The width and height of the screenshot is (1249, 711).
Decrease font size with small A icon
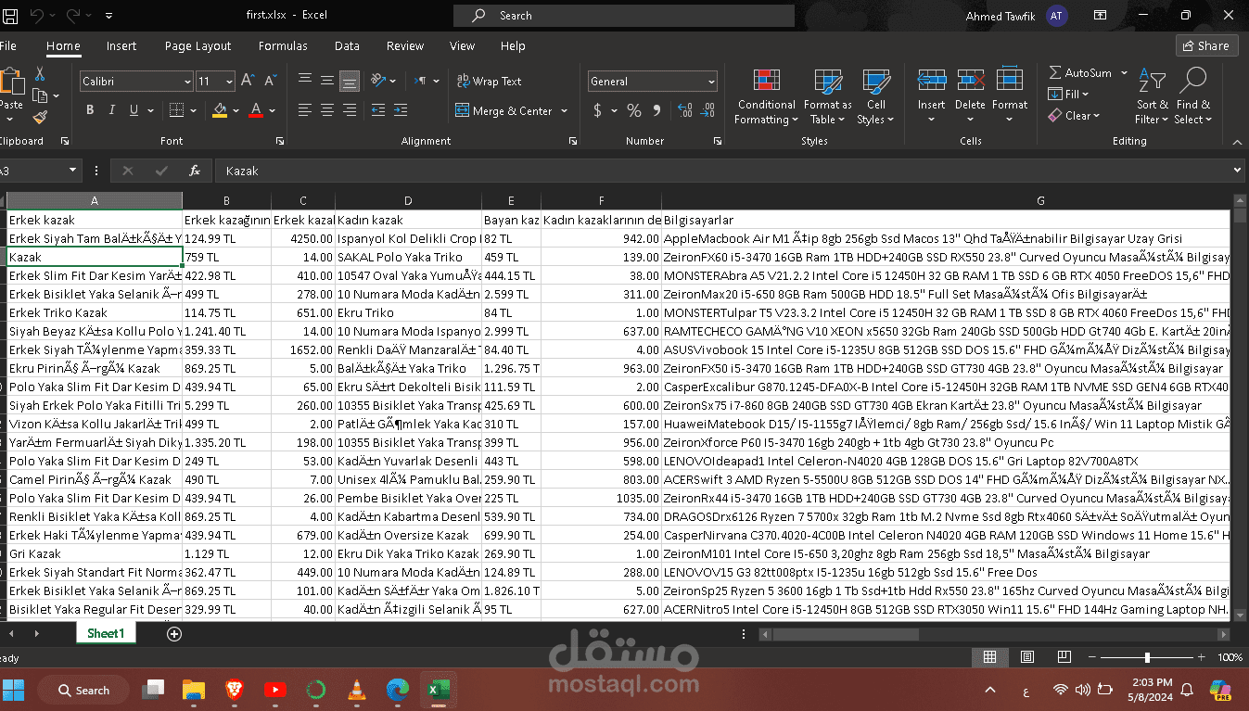pos(269,82)
